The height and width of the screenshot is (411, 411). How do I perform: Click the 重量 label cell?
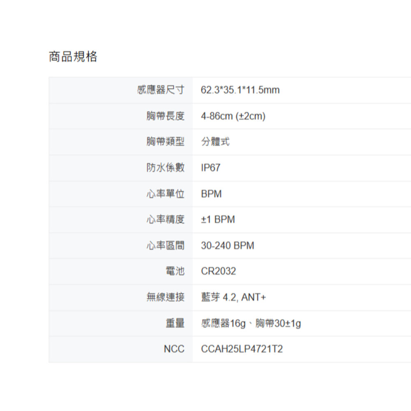175,323
